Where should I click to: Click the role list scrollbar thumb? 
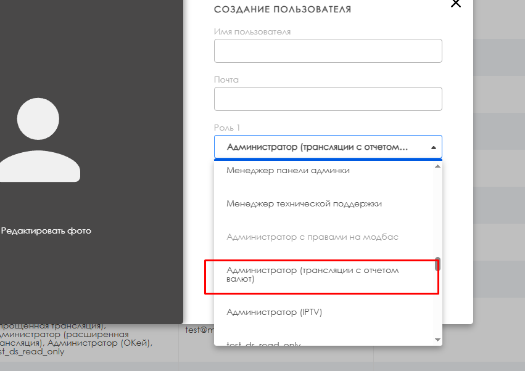438,264
